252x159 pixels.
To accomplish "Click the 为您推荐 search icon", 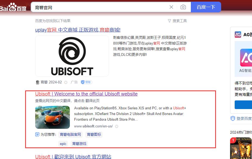I will pos(37,134).
